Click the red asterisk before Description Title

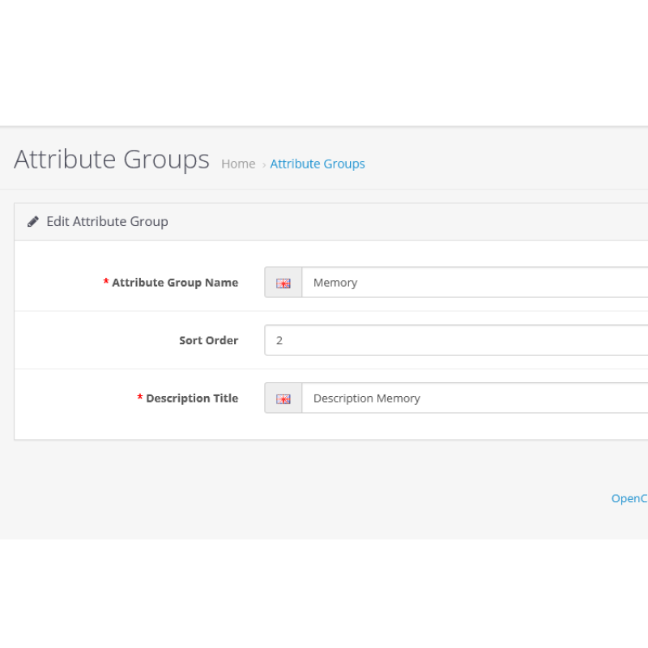click(140, 398)
